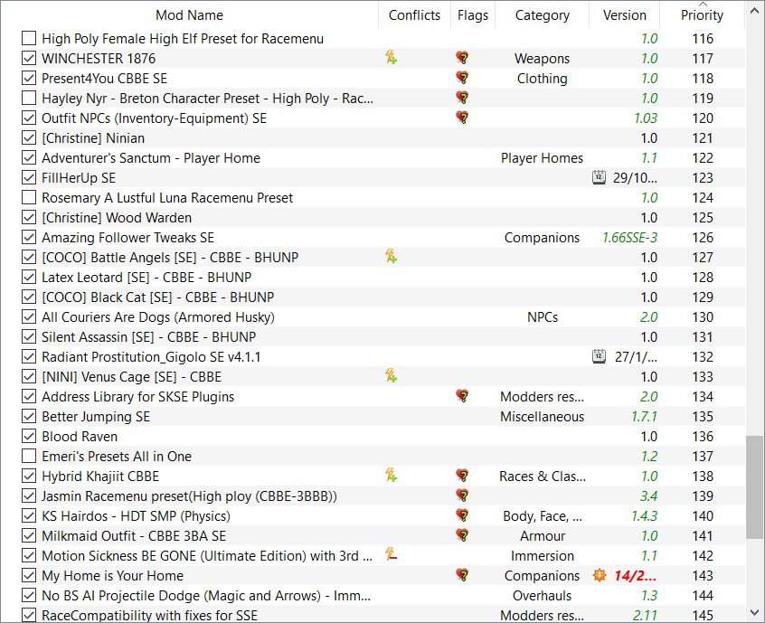Click calendar version icon on Radiant Prostitution row
The height and width of the screenshot is (623, 765).
600,356
